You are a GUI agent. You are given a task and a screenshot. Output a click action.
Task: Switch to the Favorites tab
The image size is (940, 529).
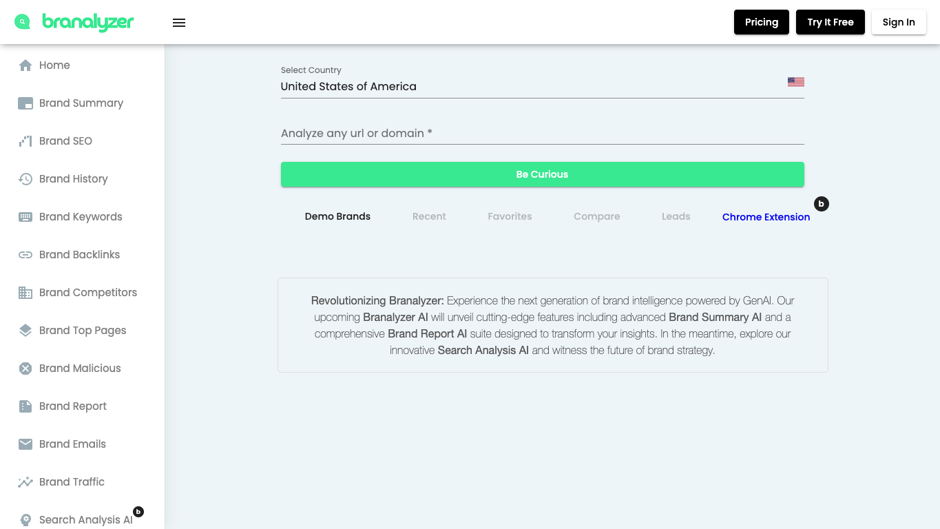point(510,216)
